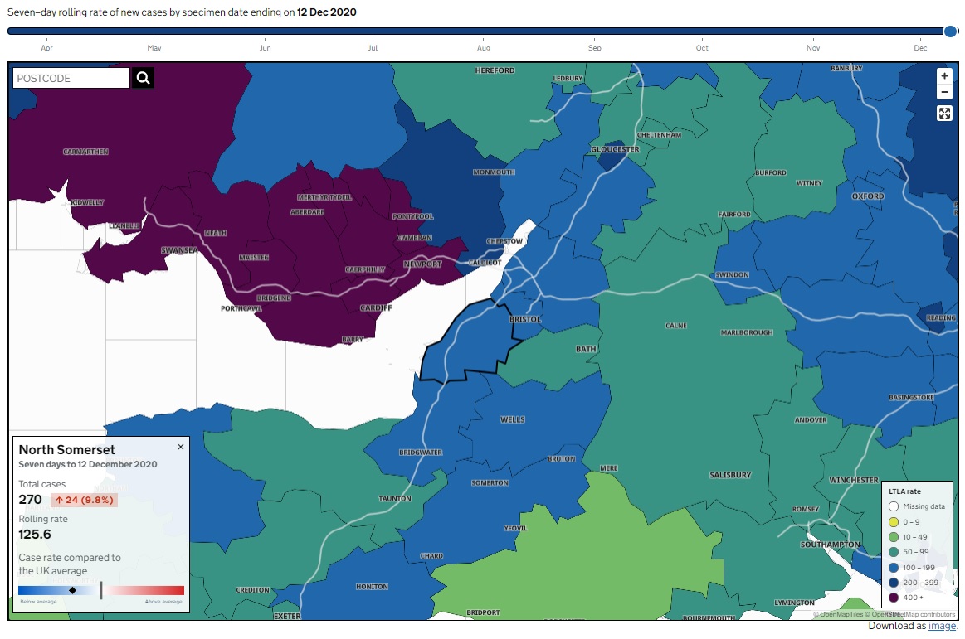Zoom out with the minus button
This screenshot has height=639, width=965.
coord(944,91)
